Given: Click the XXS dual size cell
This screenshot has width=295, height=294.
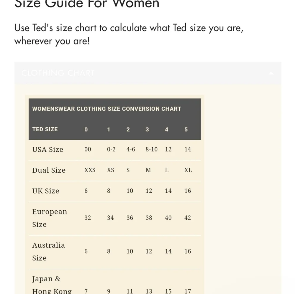Looking at the screenshot, I should coord(90,170).
